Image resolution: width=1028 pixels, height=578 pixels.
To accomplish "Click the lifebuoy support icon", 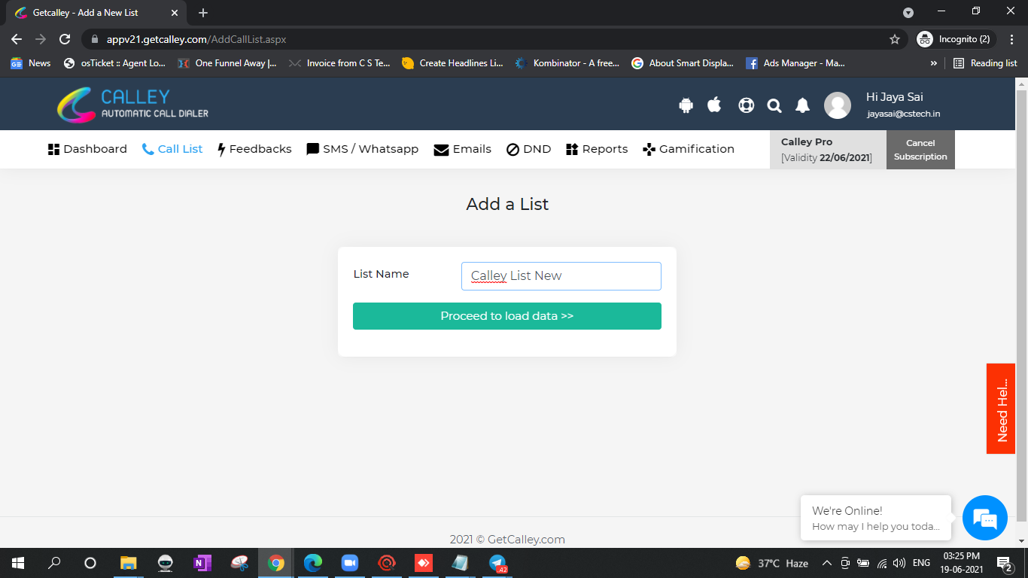I will (746, 105).
